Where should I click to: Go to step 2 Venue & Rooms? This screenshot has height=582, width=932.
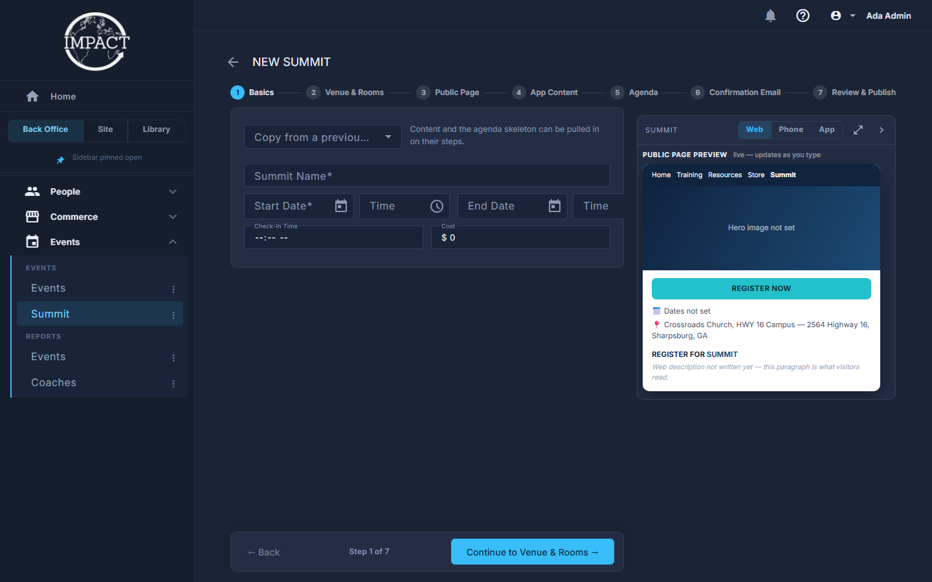pyautogui.click(x=346, y=92)
